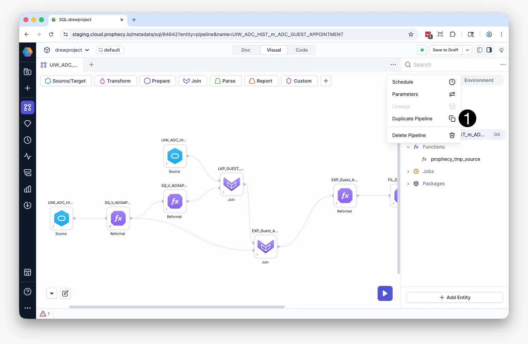528x344 pixels.
Task: Click the green status indicator button
Action: pos(422,50)
